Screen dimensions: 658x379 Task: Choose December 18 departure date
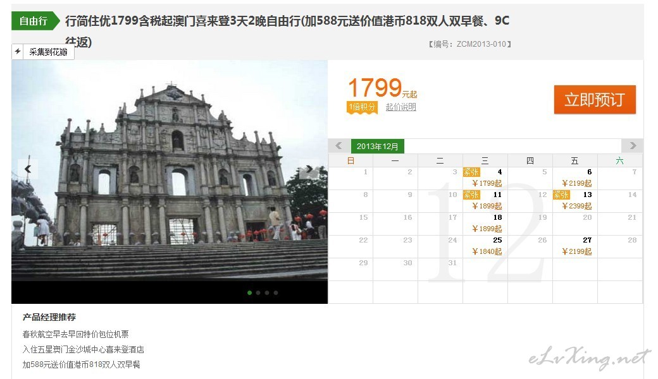click(x=485, y=223)
